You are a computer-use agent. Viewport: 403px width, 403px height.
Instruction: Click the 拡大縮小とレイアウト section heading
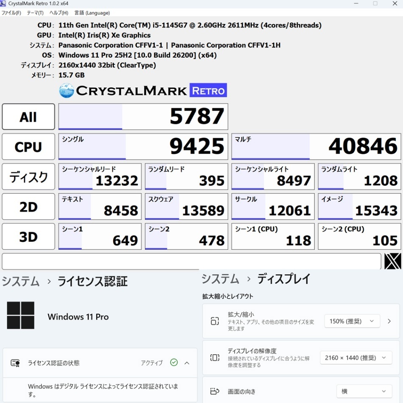[228, 297]
